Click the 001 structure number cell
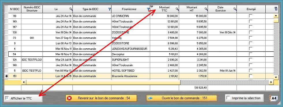 pos(32,38)
